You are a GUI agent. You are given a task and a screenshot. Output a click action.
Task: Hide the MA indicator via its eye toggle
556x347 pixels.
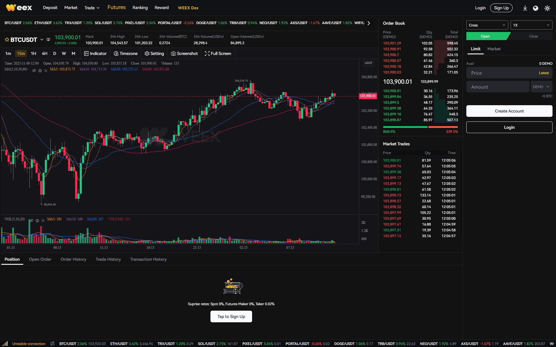tap(34, 70)
